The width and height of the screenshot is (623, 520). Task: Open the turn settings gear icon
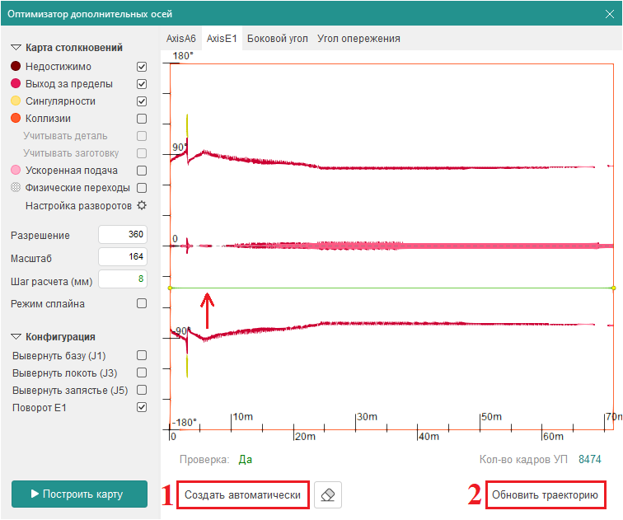142,205
